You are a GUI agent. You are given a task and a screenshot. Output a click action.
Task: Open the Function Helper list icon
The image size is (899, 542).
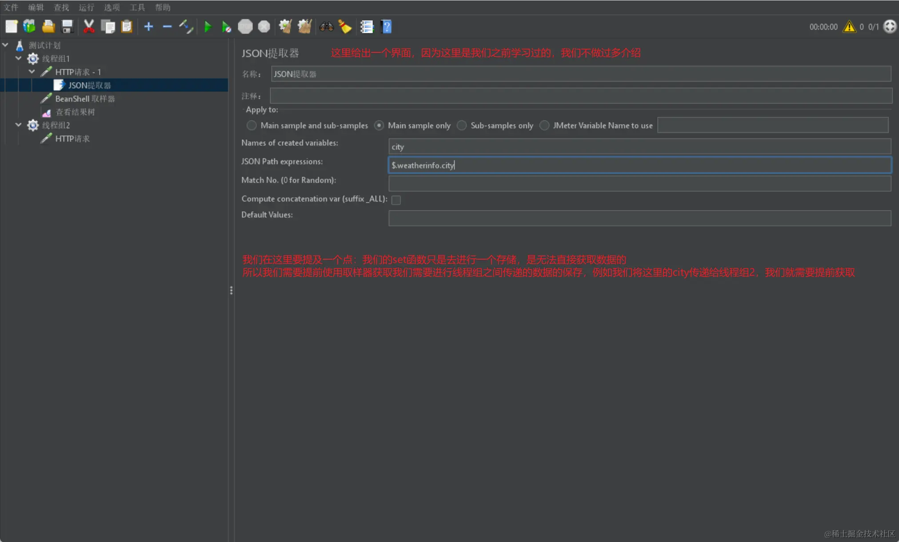tap(367, 27)
